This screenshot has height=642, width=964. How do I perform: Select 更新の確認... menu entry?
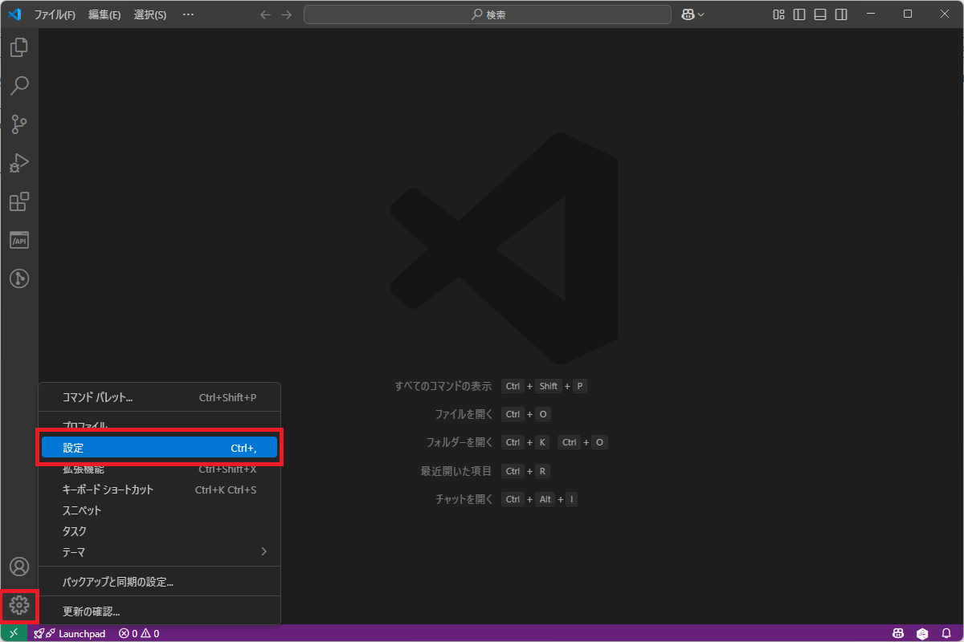point(160,612)
